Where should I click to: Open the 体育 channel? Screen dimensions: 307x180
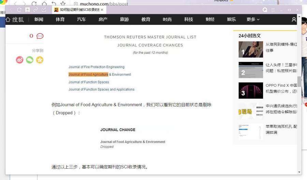tap(60, 19)
